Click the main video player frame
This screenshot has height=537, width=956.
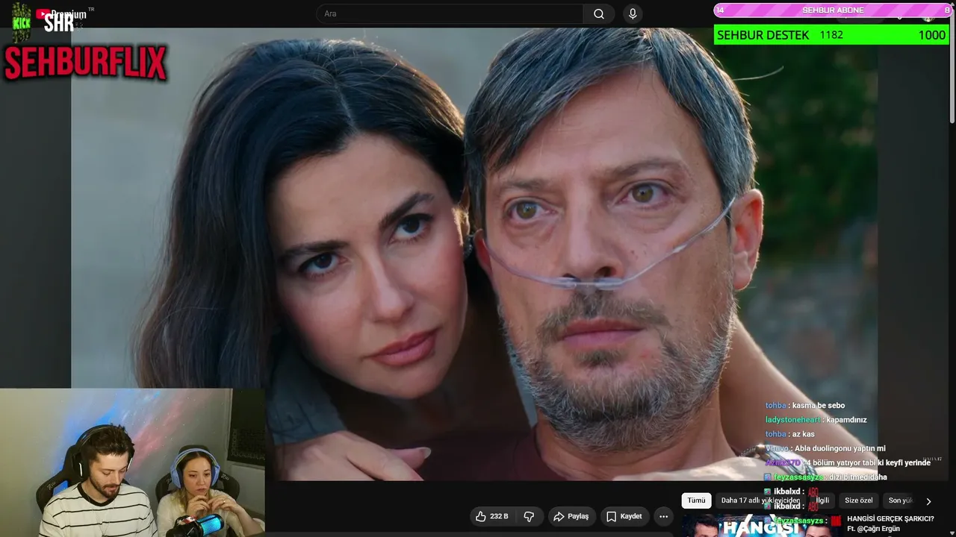[474, 254]
